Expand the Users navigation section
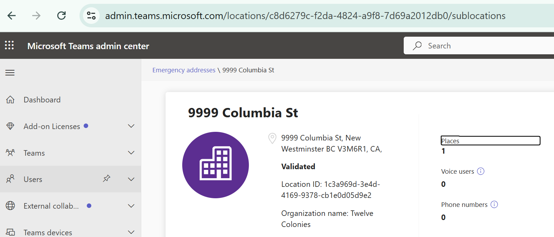This screenshot has height=237, width=554. (131, 179)
